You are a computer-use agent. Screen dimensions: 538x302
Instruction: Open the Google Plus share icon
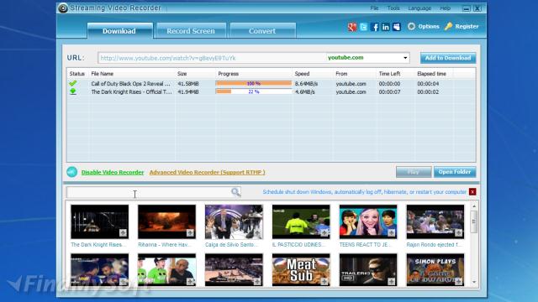coord(352,27)
